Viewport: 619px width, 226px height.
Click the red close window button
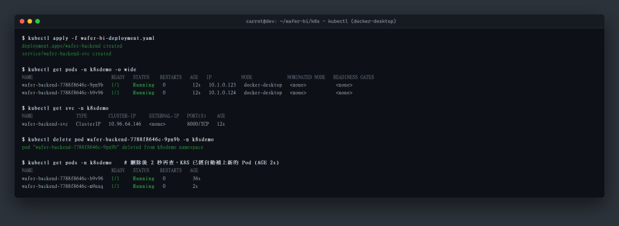(x=22, y=21)
